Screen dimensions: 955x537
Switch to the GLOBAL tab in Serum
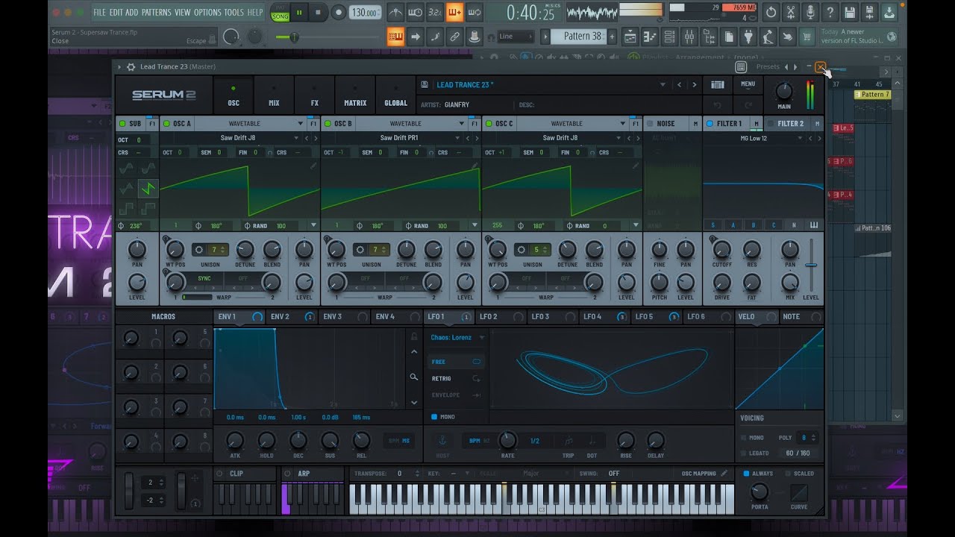coord(395,95)
